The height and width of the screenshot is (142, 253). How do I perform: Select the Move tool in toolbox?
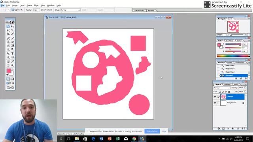click(12, 26)
